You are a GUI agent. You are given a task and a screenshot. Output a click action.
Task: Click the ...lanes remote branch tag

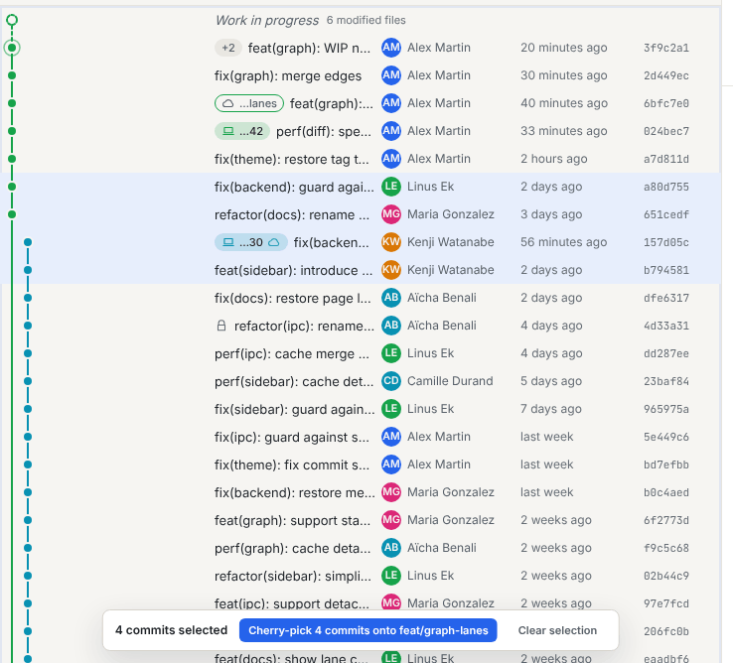tap(249, 103)
